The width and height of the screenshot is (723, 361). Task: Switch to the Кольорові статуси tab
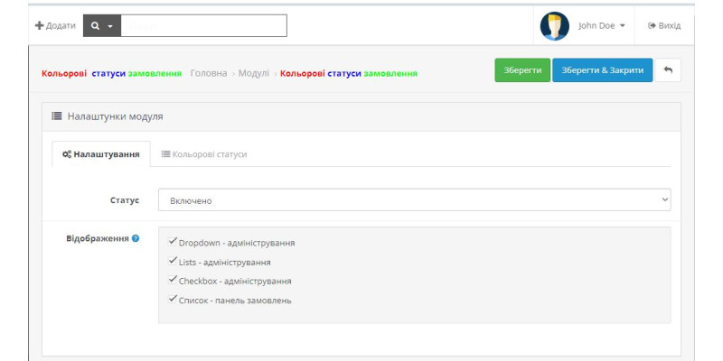[204, 154]
